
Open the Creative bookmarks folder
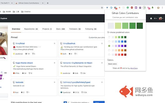point(26,12)
